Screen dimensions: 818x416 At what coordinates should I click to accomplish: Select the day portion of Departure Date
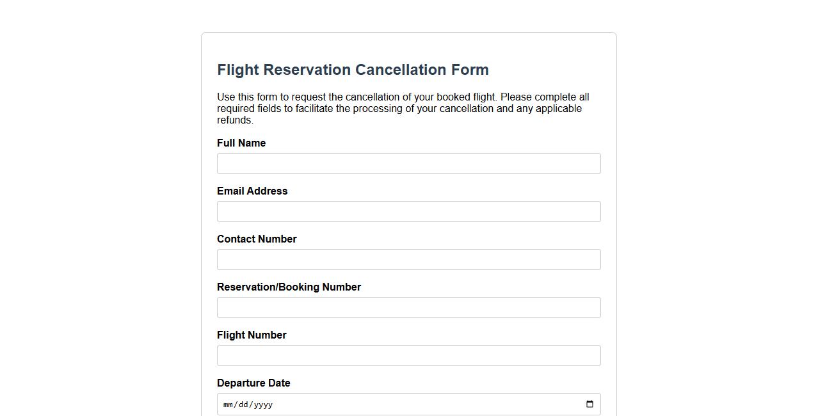click(243, 404)
